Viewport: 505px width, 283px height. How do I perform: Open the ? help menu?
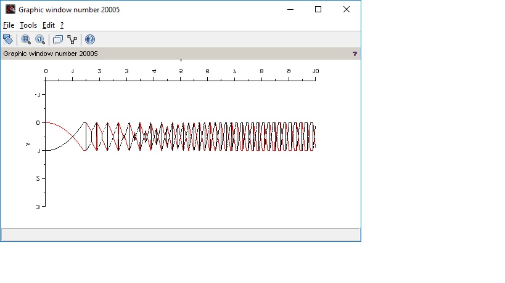click(x=62, y=25)
